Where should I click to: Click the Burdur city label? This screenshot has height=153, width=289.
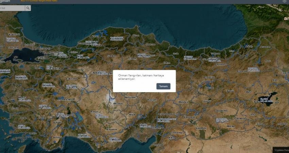57,122
